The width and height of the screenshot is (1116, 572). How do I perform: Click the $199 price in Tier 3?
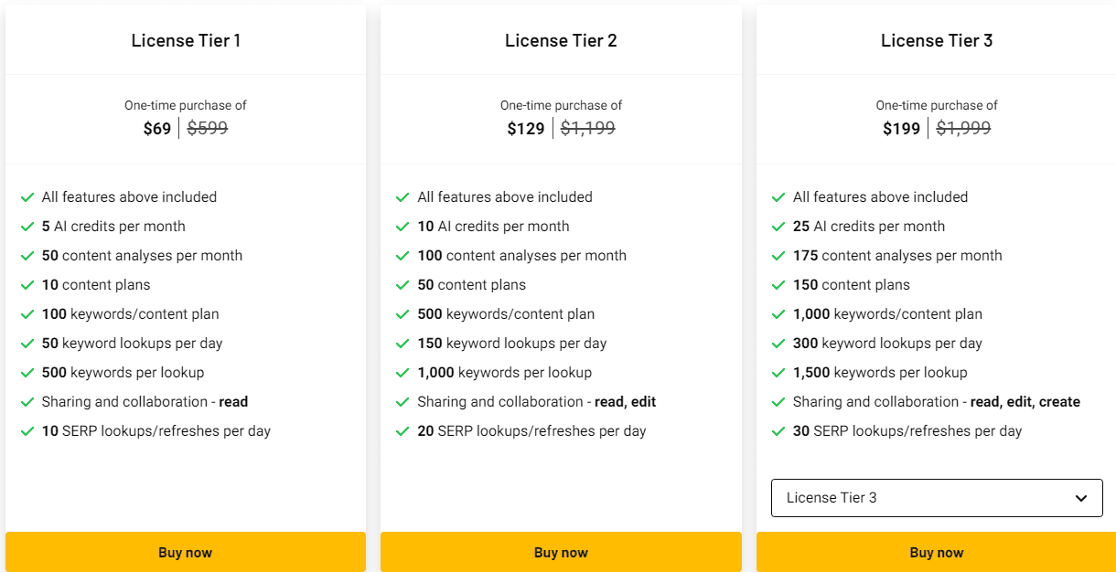(901, 128)
